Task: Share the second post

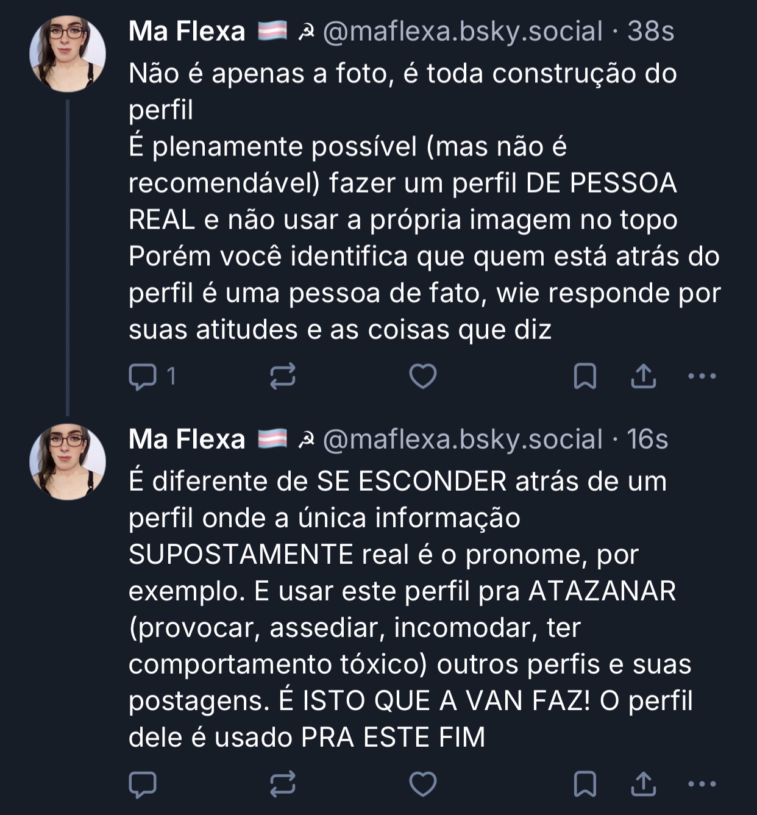Action: [643, 784]
